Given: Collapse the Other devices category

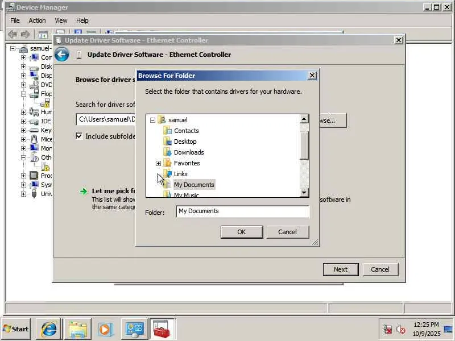Looking at the screenshot, I should [23, 157].
